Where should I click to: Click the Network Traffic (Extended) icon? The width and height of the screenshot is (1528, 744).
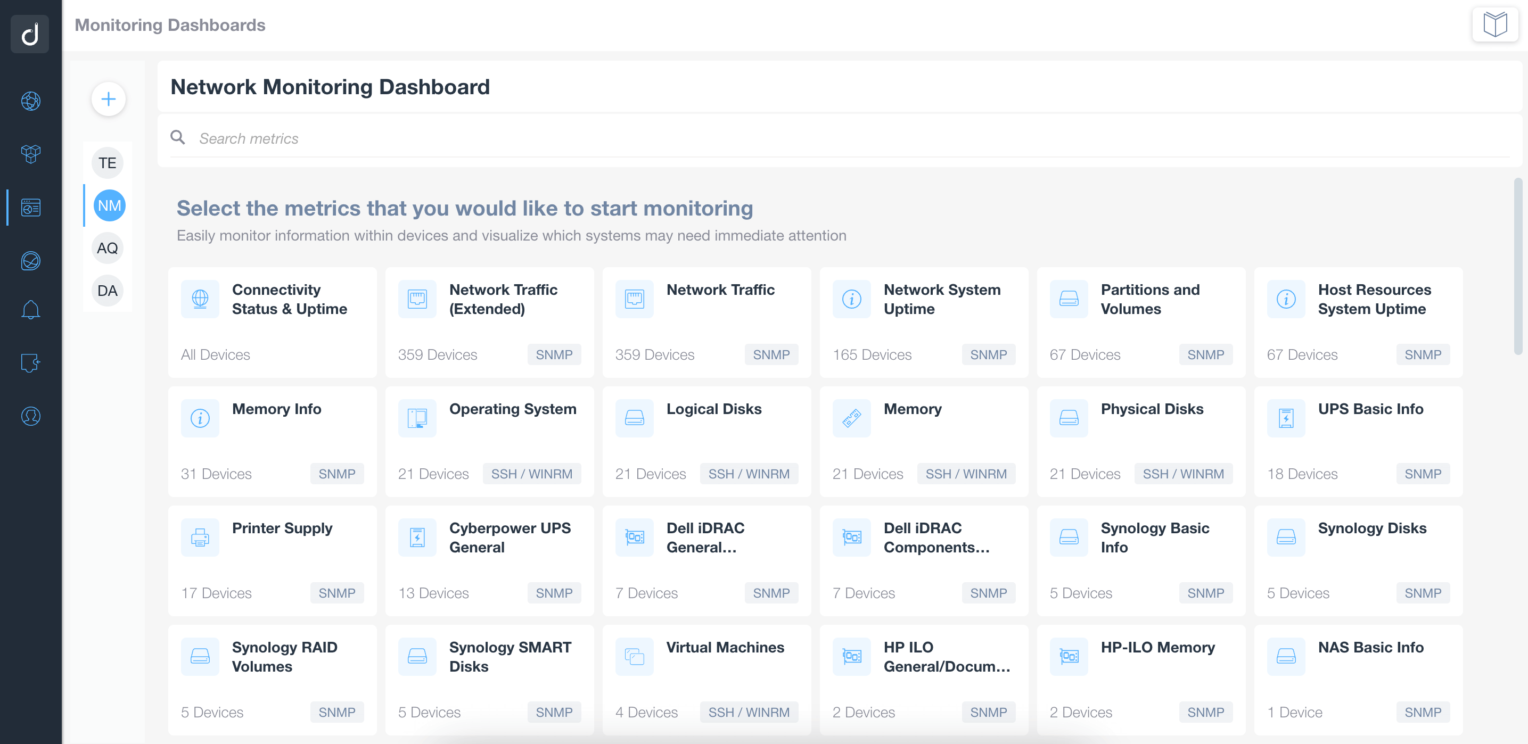click(416, 299)
